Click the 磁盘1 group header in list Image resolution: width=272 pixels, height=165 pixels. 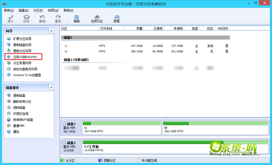(x=146, y=37)
